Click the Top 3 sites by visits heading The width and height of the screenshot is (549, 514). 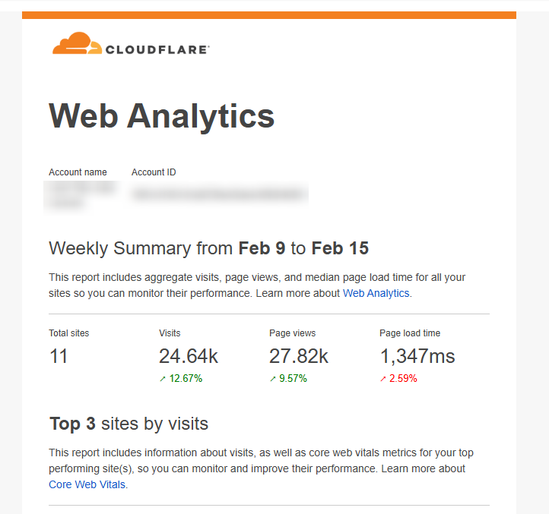(129, 424)
